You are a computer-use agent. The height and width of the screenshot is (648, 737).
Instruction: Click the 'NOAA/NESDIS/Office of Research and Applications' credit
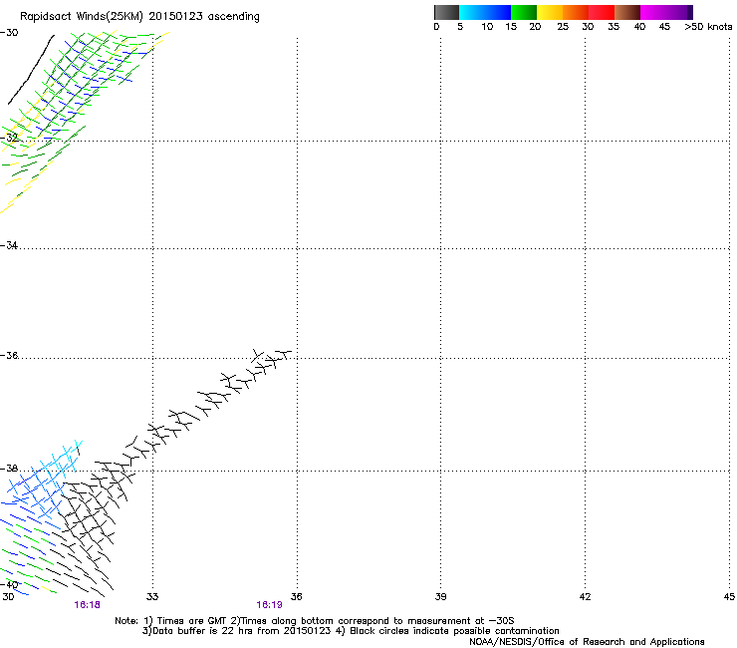(x=587, y=642)
